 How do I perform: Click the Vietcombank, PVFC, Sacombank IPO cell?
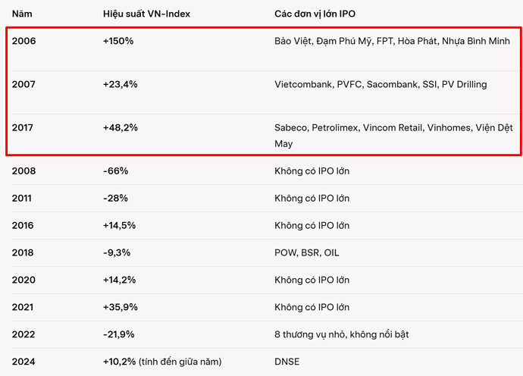(x=381, y=84)
